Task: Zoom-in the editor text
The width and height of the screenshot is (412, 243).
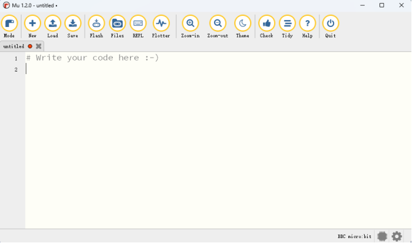Action: (190, 26)
